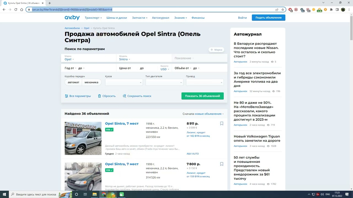Open the globe extension with NL badge
The image size is (353, 198).
coord(302,10)
